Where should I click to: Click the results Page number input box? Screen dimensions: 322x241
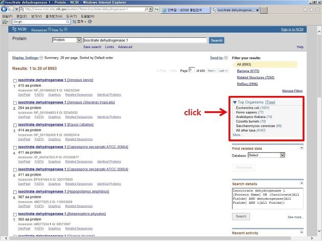point(192,70)
